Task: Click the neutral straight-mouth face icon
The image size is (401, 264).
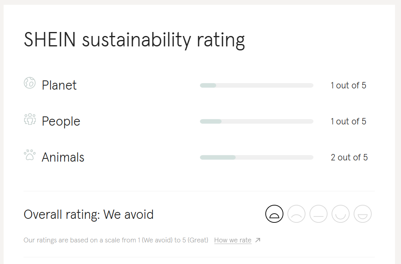Action: click(x=318, y=214)
